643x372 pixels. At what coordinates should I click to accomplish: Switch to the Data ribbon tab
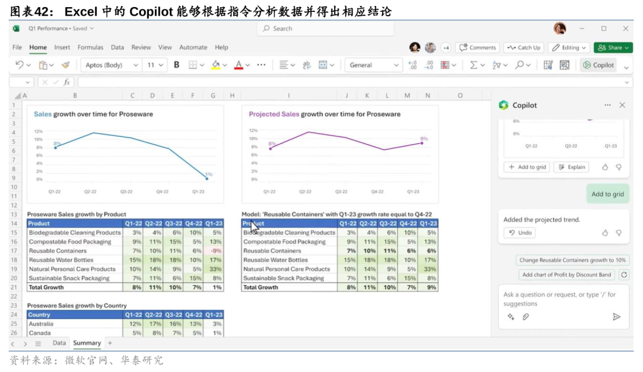click(117, 47)
